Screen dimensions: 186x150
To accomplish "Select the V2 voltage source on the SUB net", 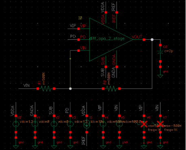I will [x=54, y=124].
